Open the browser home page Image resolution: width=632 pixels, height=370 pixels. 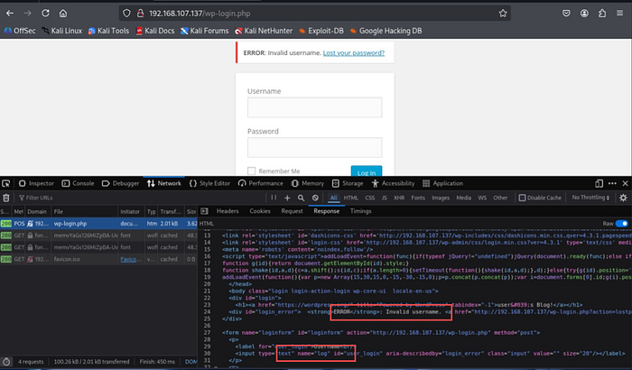[x=63, y=14]
